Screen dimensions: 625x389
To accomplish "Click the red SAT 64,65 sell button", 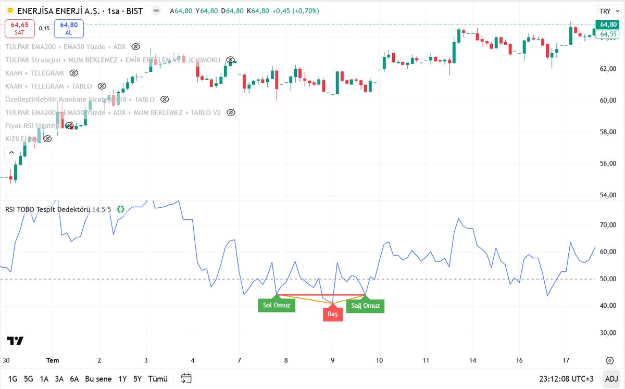I will [20, 28].
